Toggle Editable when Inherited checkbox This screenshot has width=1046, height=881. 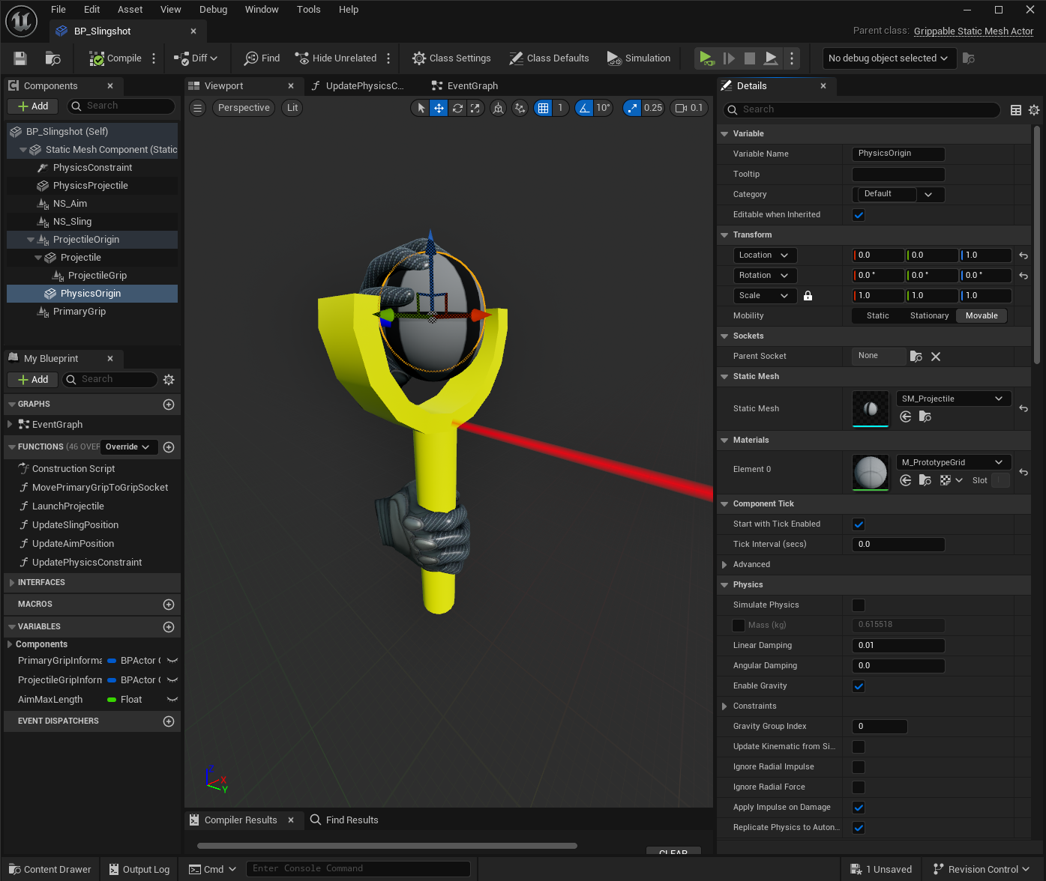[859, 215]
